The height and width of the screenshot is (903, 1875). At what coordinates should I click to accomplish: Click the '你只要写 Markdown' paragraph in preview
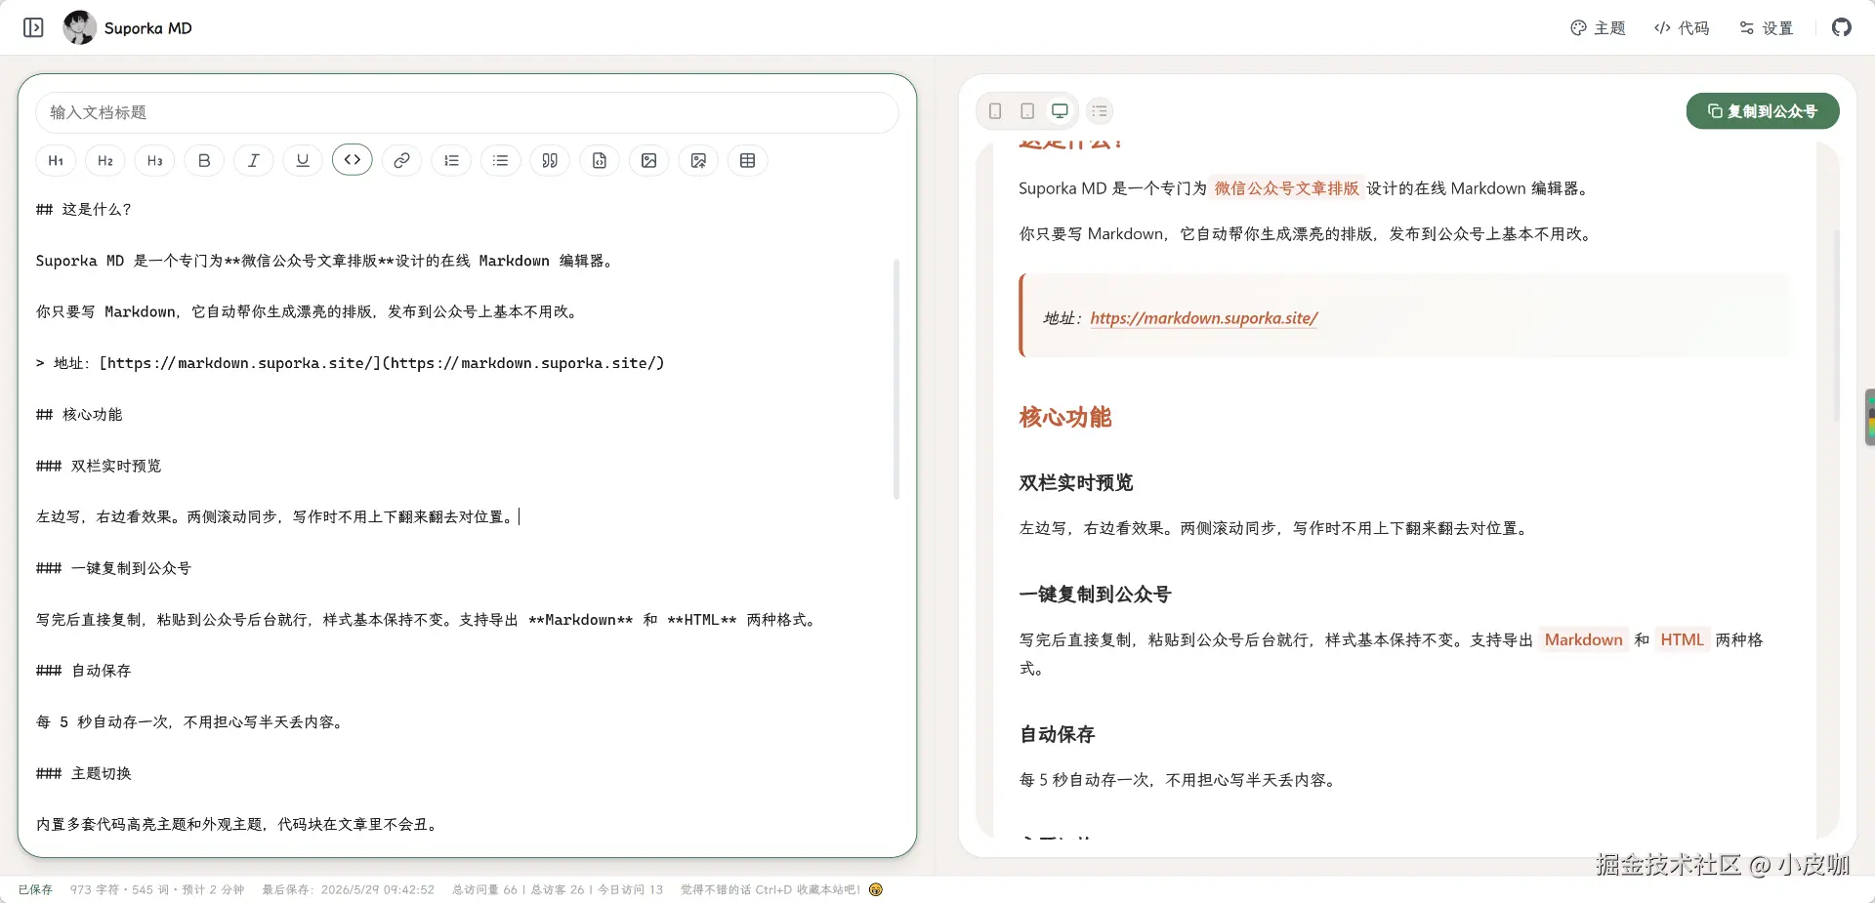pyautogui.click(x=1307, y=234)
